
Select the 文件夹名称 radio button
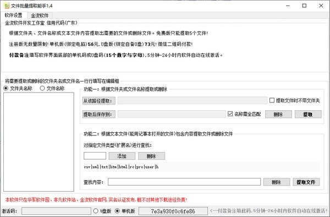click(x=6, y=88)
